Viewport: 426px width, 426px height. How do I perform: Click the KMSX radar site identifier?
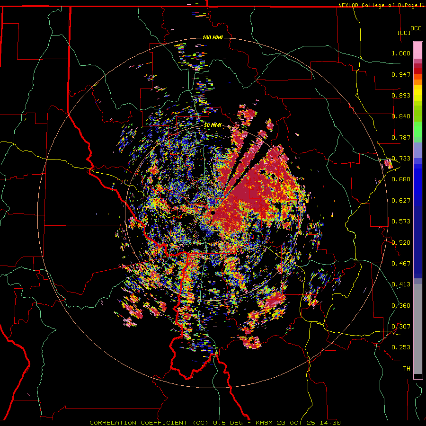click(x=265, y=423)
